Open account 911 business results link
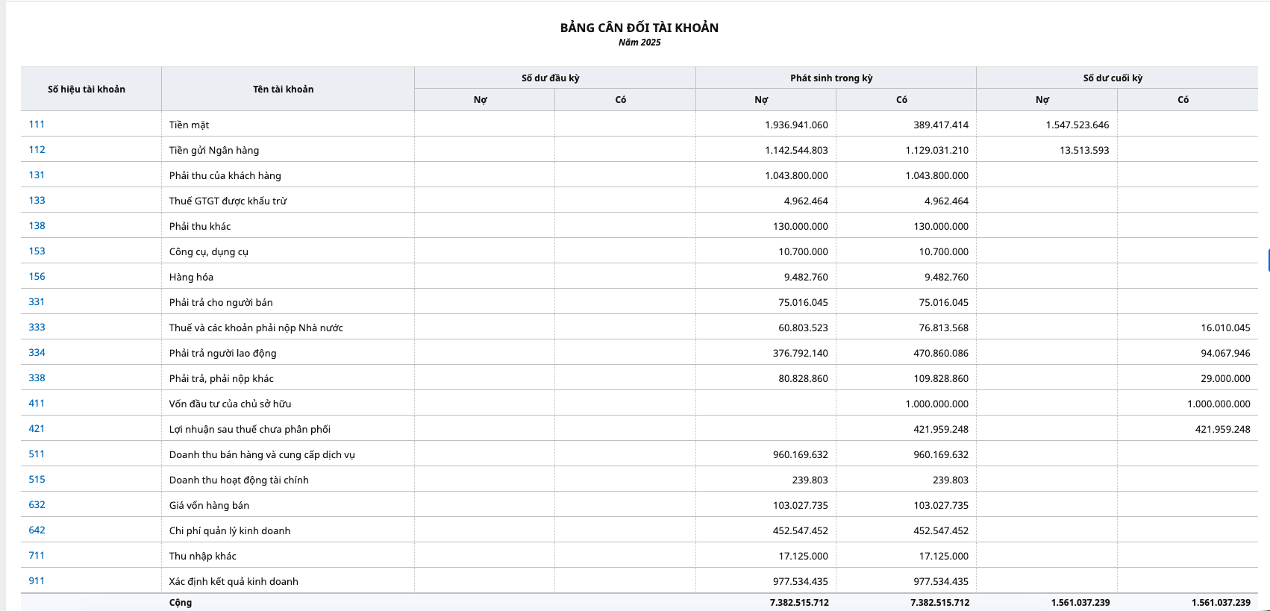Image resolution: width=1270 pixels, height=611 pixels. tap(37, 581)
